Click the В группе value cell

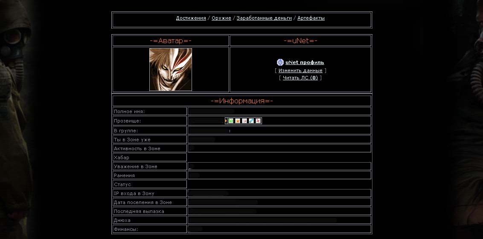[279, 131]
